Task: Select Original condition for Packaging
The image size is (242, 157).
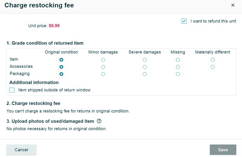Action: point(61,74)
